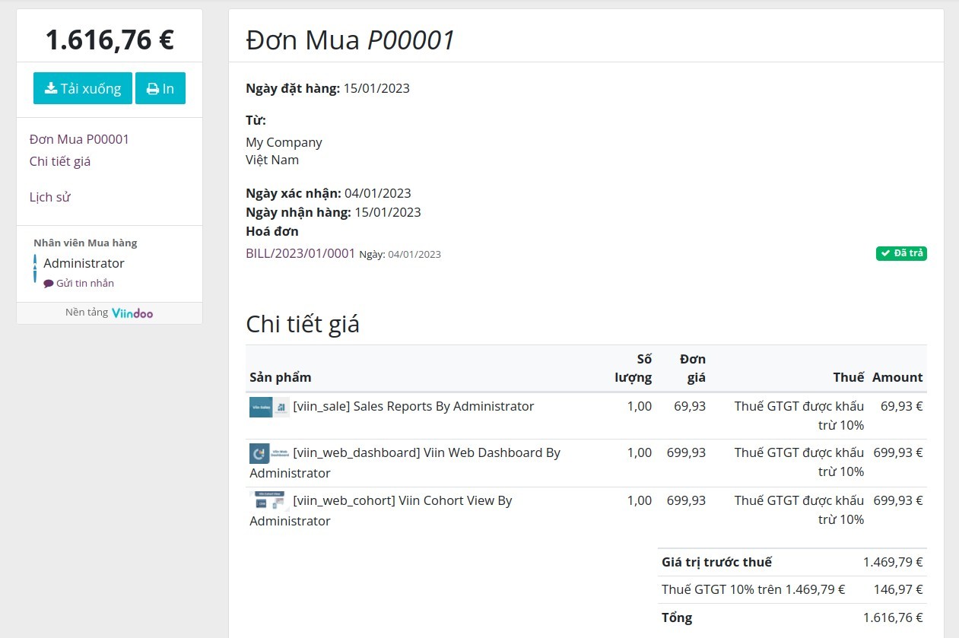959x638 pixels.
Task: Click the Viin Web Dashboard product thumbnail
Action: (x=269, y=453)
